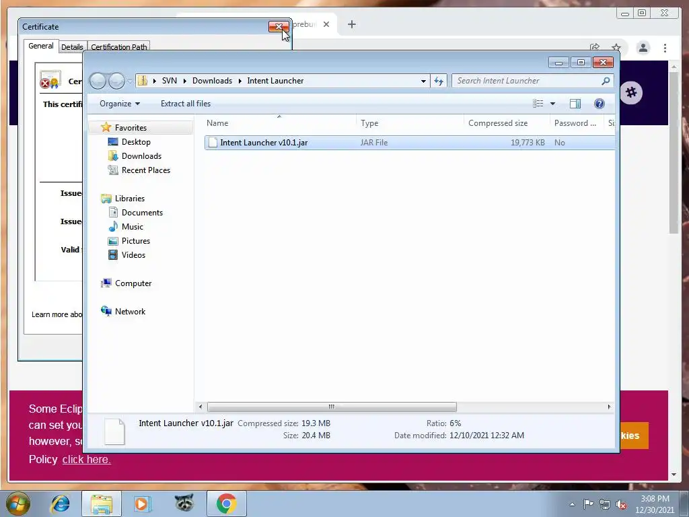Click the Refresh button beside address bar
The width and height of the screenshot is (689, 517).
click(439, 81)
